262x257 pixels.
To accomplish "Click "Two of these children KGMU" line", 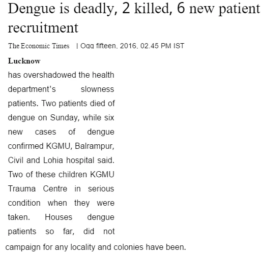I will (61, 175).
